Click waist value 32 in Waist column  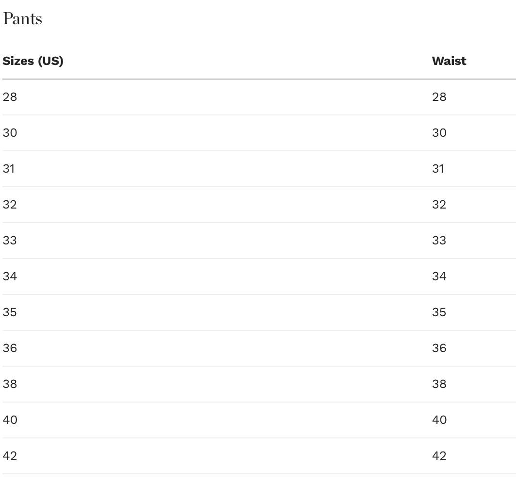[439, 205]
